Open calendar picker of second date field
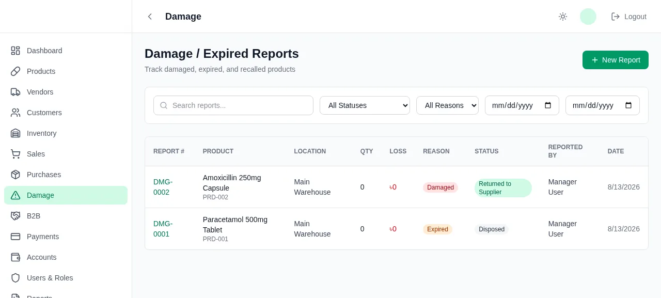Viewport: 661px width, 298px height. click(x=628, y=105)
